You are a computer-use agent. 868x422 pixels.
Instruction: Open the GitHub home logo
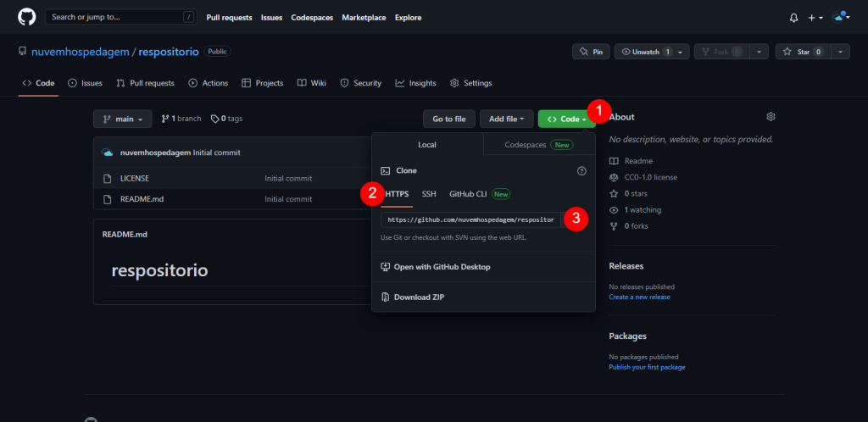click(x=26, y=17)
